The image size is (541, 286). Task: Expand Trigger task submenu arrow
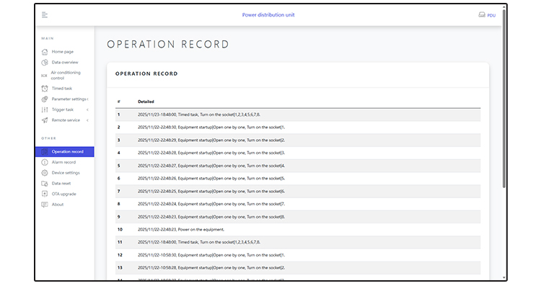[x=87, y=110]
